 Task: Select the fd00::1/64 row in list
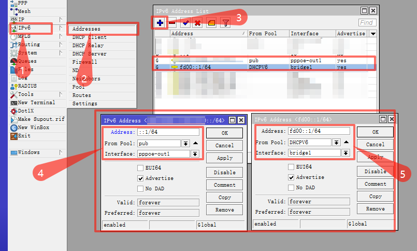(265, 67)
